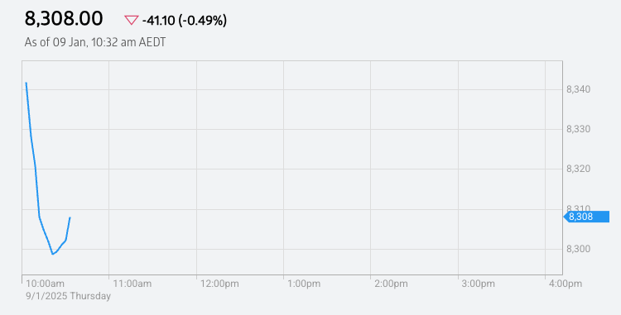
Task: Click the starting peak of the blue line
Action: pyautogui.click(x=26, y=83)
